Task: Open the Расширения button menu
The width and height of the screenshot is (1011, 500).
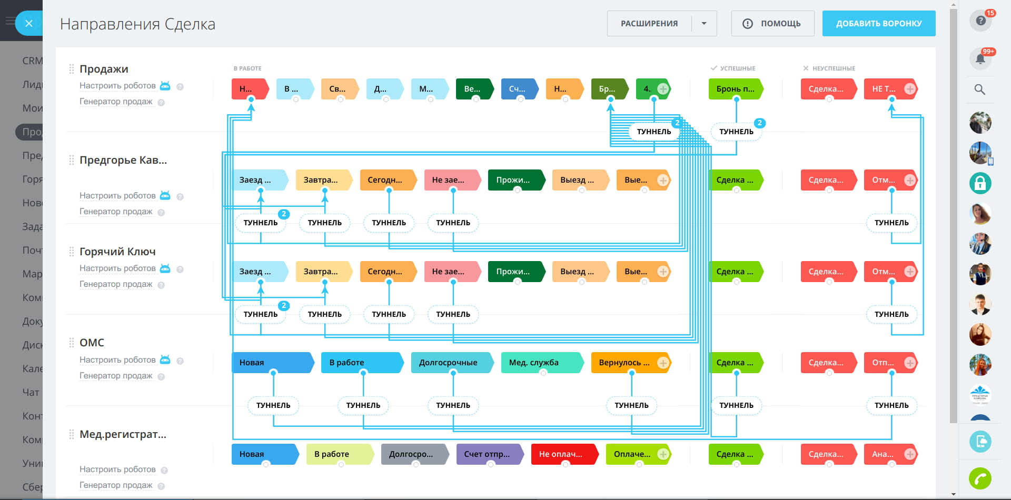Action: click(649, 24)
